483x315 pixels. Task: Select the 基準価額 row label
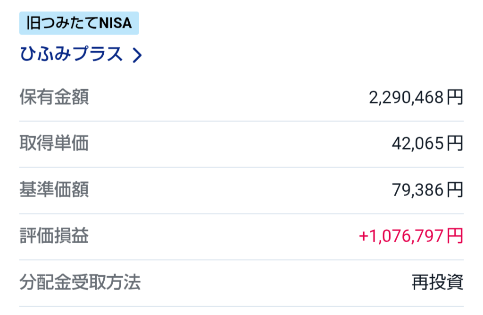coord(54,190)
